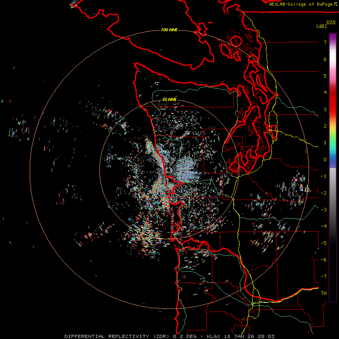
Task: Click the ZDR color scale bar
Action: click(x=333, y=167)
